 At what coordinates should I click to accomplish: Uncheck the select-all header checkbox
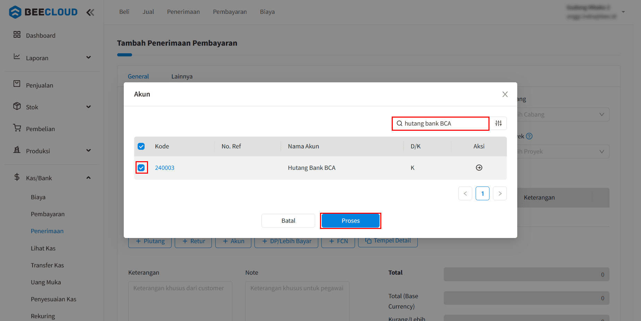point(141,146)
